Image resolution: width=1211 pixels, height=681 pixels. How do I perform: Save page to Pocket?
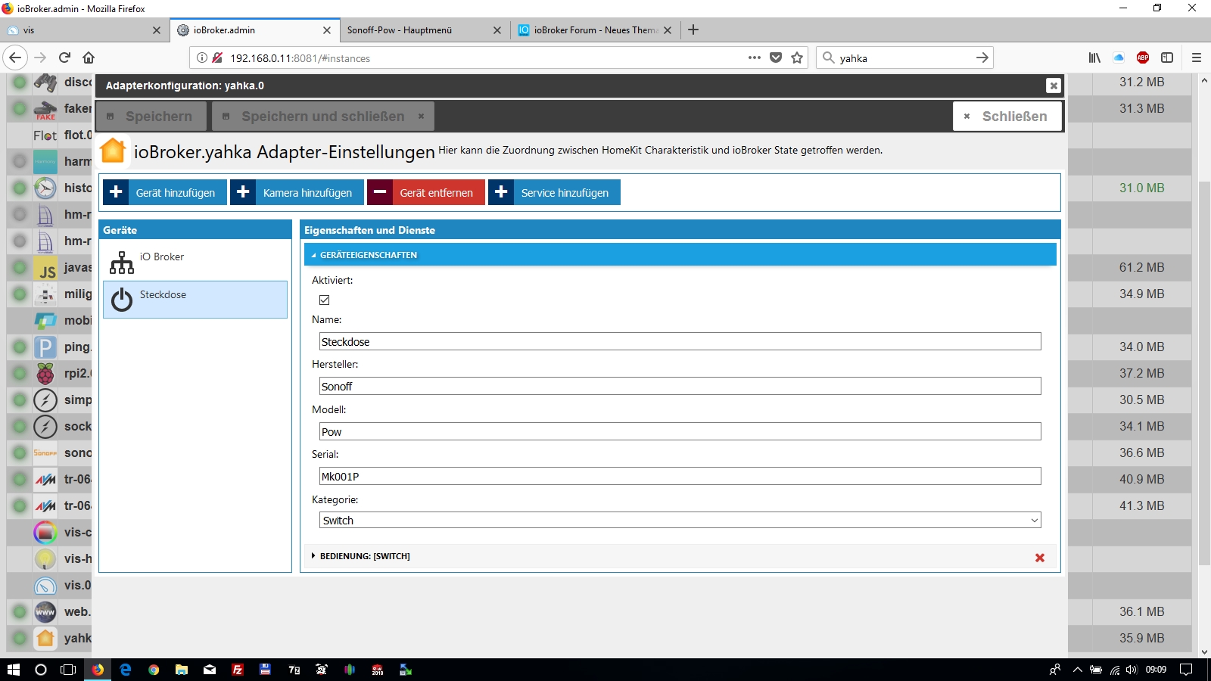coord(776,58)
